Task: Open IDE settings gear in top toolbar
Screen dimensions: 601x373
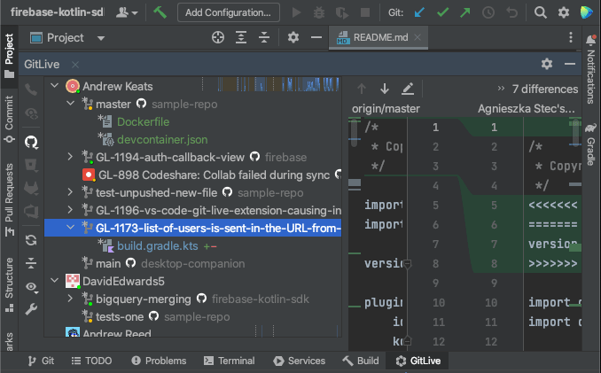Action: tap(564, 12)
